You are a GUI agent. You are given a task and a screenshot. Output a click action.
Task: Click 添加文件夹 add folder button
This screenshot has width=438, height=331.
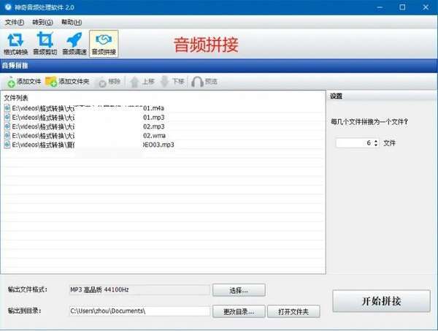point(67,82)
